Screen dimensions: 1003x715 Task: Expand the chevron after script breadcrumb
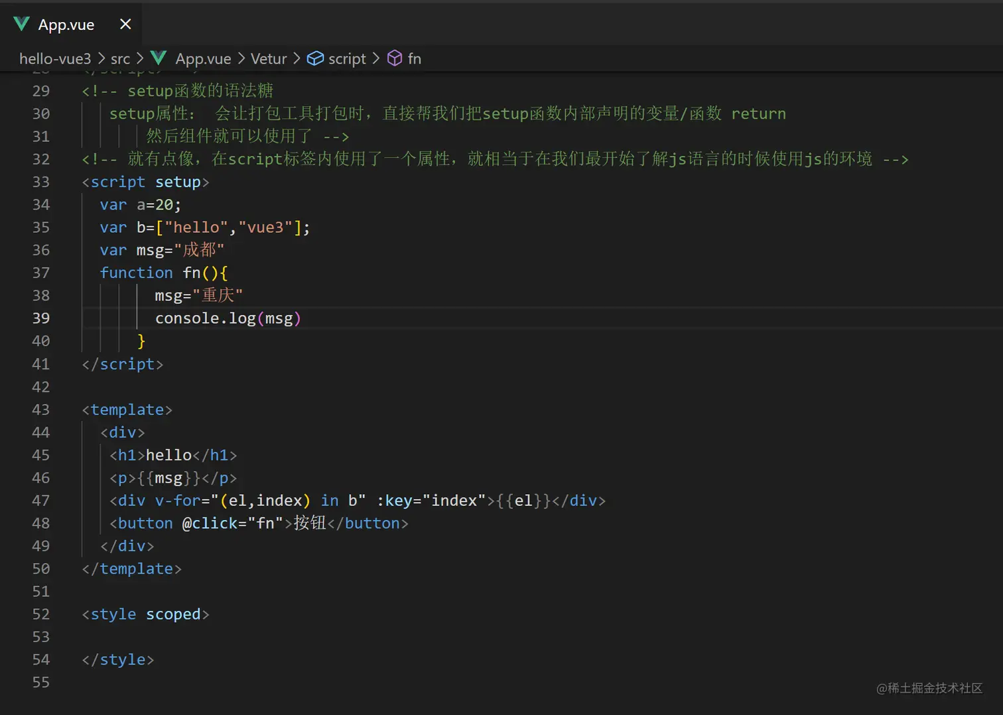click(x=376, y=59)
